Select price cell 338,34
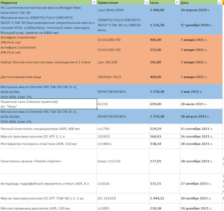This screenshot has width=224, height=211. click(x=164, y=144)
